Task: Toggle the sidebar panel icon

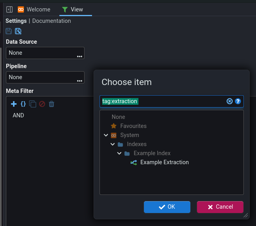Action: pos(9,9)
